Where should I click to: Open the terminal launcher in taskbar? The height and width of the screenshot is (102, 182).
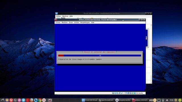tap(15, 100)
